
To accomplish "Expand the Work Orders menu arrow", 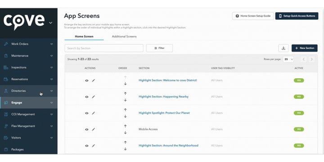I will pos(51,44).
